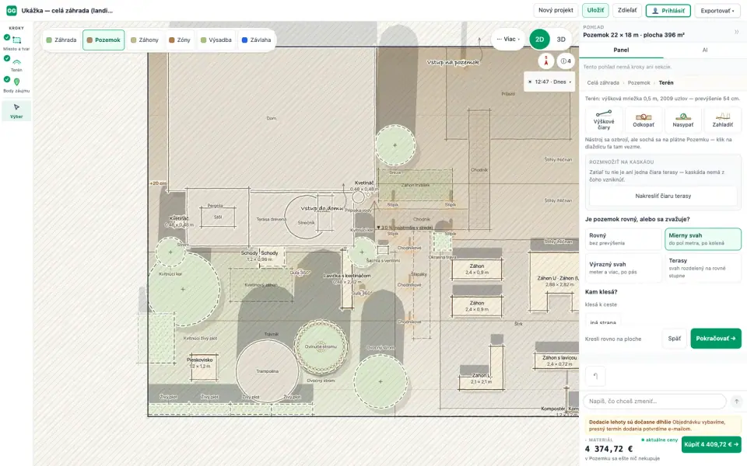Screen dimensions: 747x466
Task: Switch view to 3D mode
Action: [561, 40]
